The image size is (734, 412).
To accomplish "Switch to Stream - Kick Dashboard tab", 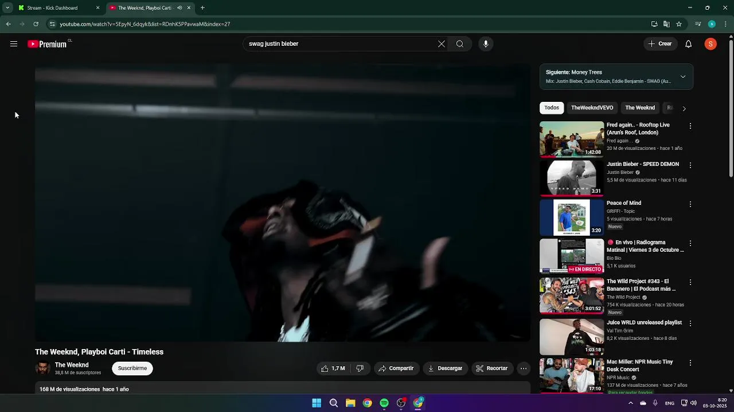I will 59,8.
